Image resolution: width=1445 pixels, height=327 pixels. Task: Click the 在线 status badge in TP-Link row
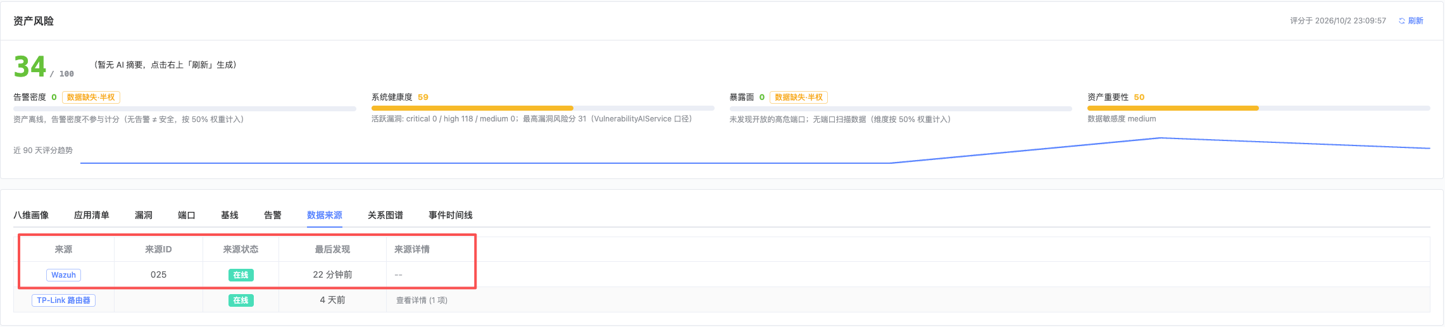pos(241,300)
